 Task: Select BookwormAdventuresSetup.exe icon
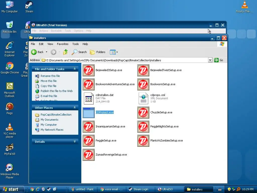tap(89, 84)
